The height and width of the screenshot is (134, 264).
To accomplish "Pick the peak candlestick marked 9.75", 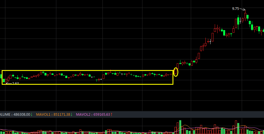I will point(245,15).
